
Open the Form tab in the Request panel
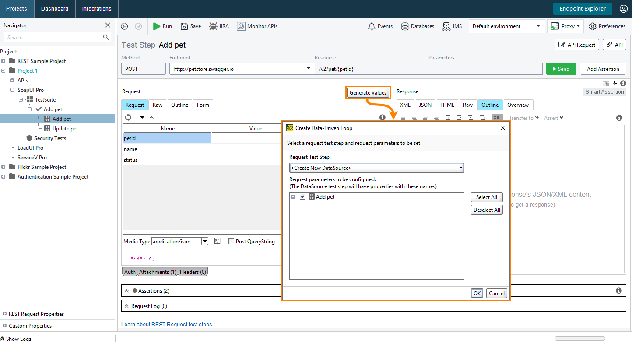tap(203, 105)
